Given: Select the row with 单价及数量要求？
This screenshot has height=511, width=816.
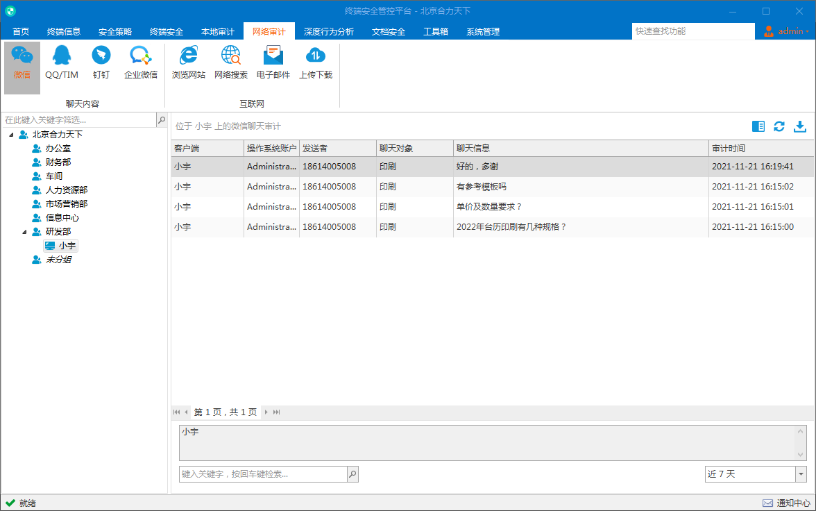Looking at the screenshot, I should (x=493, y=207).
